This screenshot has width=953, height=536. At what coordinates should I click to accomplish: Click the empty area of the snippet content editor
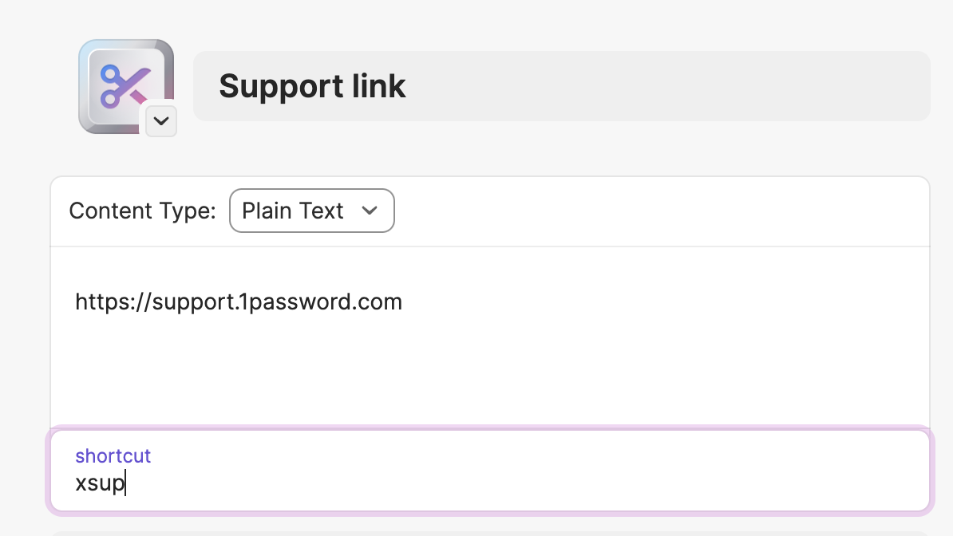(x=490, y=371)
